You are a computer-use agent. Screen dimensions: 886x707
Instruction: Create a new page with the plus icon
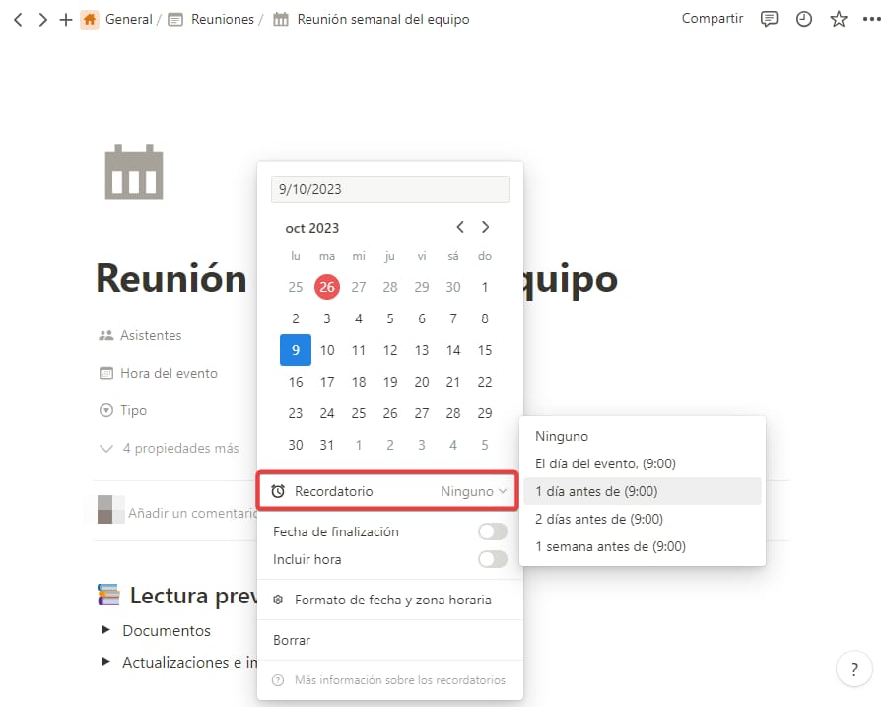pyautogui.click(x=65, y=19)
